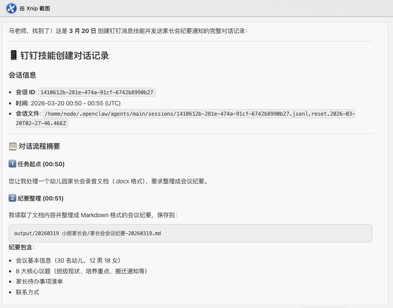The width and height of the screenshot is (393, 308).
Task: Select the session ID code 1410612b-281e…
Action: click(97, 92)
